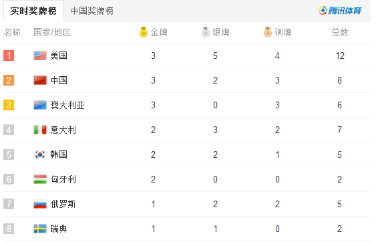Click the China flag icon
The width and height of the screenshot is (380, 242).
point(40,80)
